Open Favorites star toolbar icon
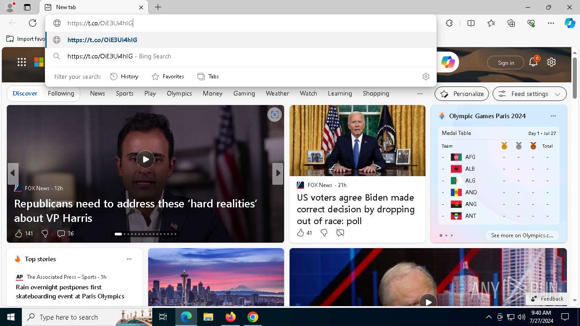This screenshot has width=580, height=326. (x=491, y=23)
